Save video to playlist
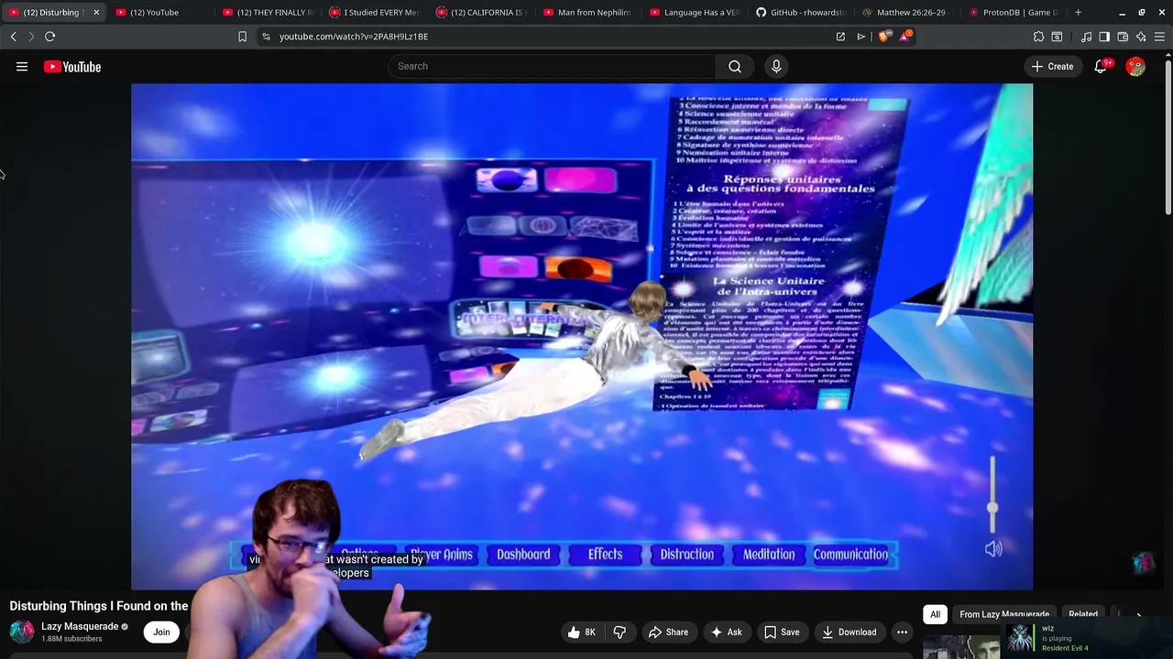 [782, 632]
